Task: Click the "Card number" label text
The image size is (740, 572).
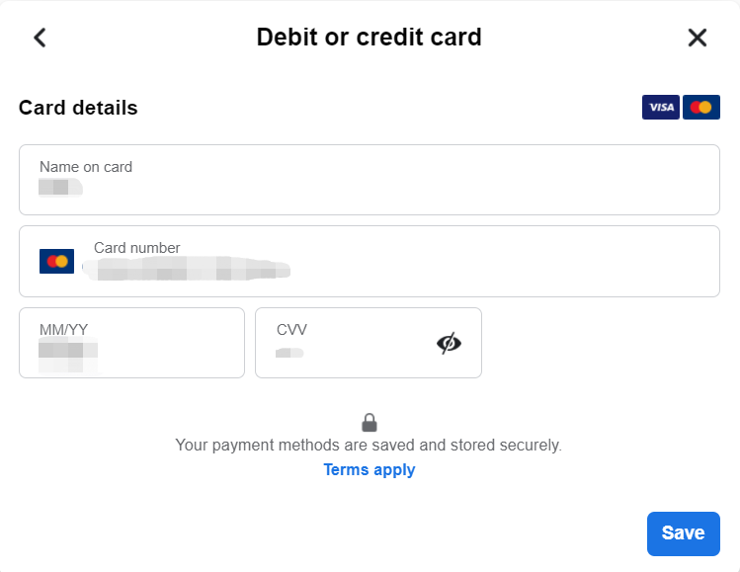Action: pyautogui.click(x=137, y=248)
